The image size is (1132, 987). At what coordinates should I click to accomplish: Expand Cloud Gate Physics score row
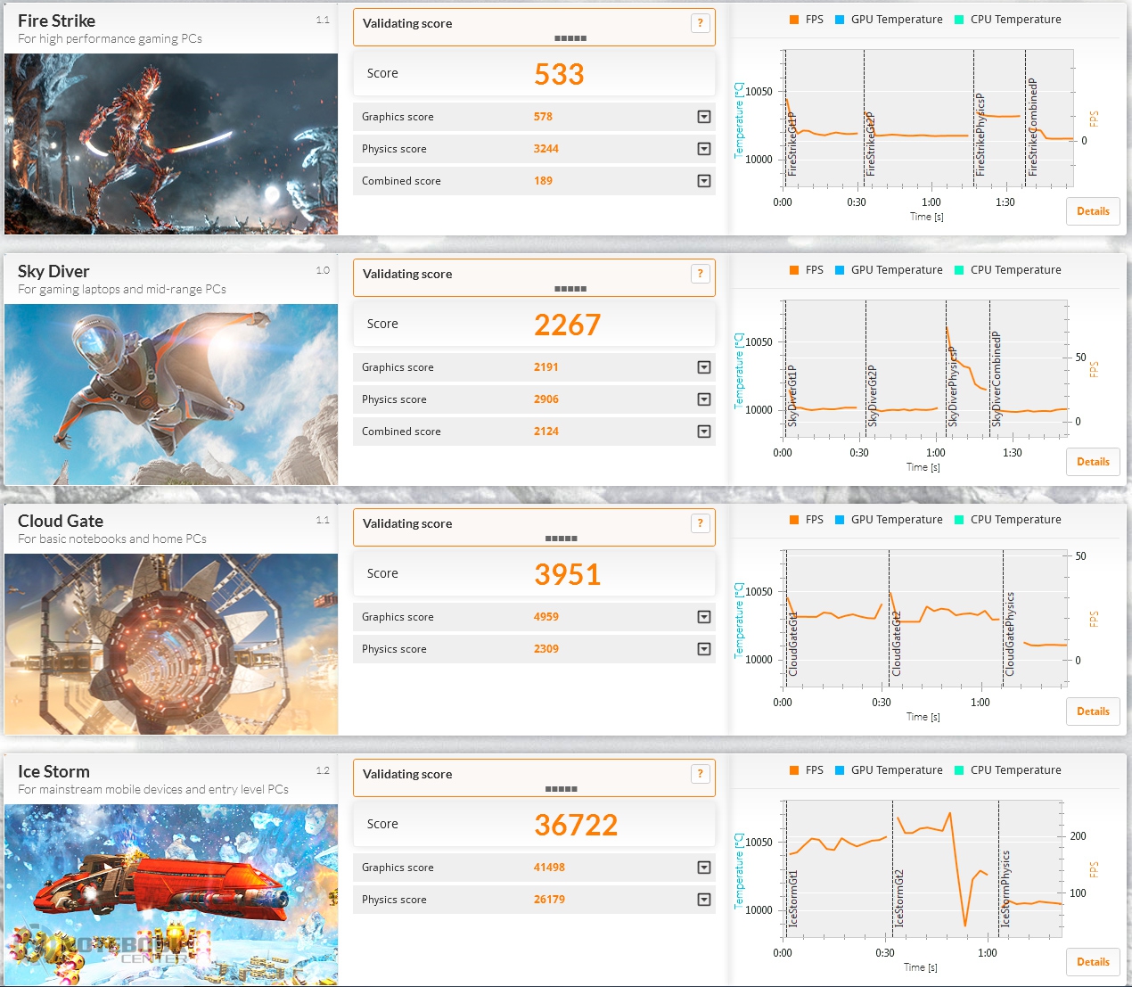(704, 649)
